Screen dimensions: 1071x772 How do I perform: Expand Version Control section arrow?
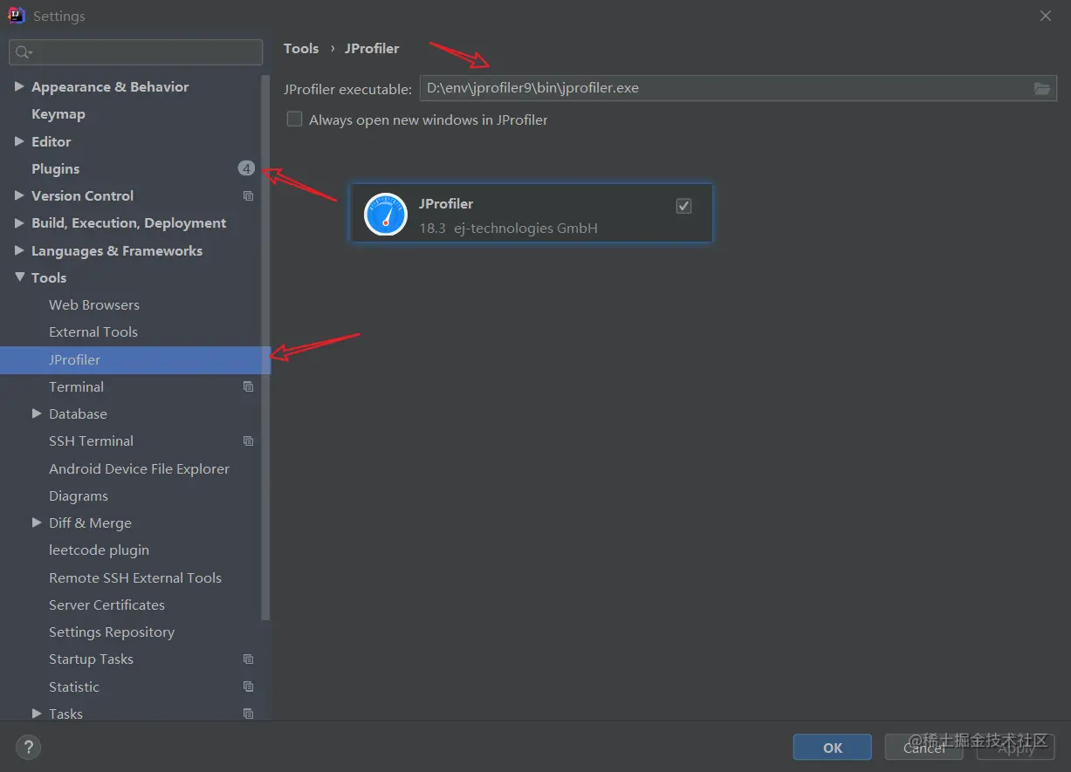pos(19,195)
